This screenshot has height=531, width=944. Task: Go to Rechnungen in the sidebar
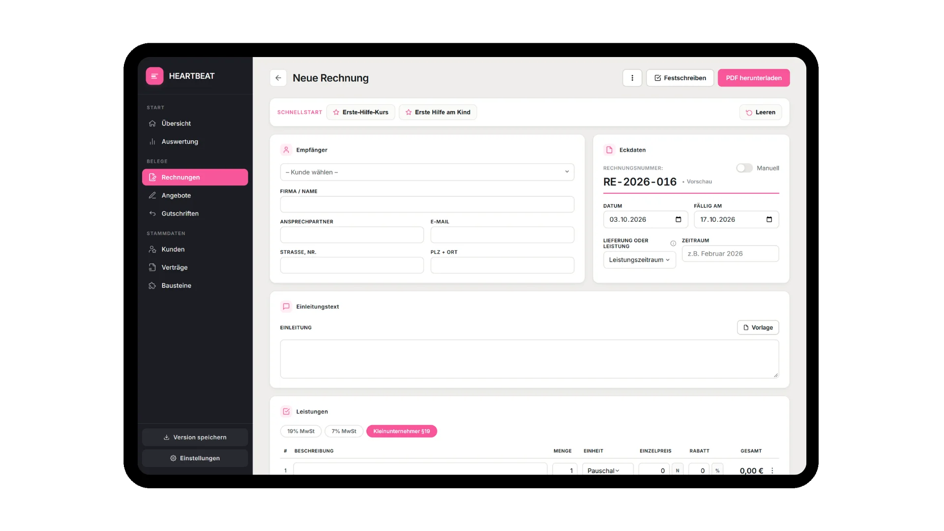tap(195, 177)
